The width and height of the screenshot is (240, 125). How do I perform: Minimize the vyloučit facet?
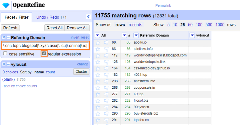coord(8,64)
